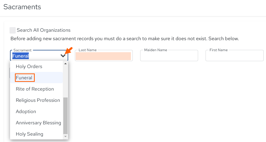
Task: Focus the First Name input field
Action: (x=234, y=56)
